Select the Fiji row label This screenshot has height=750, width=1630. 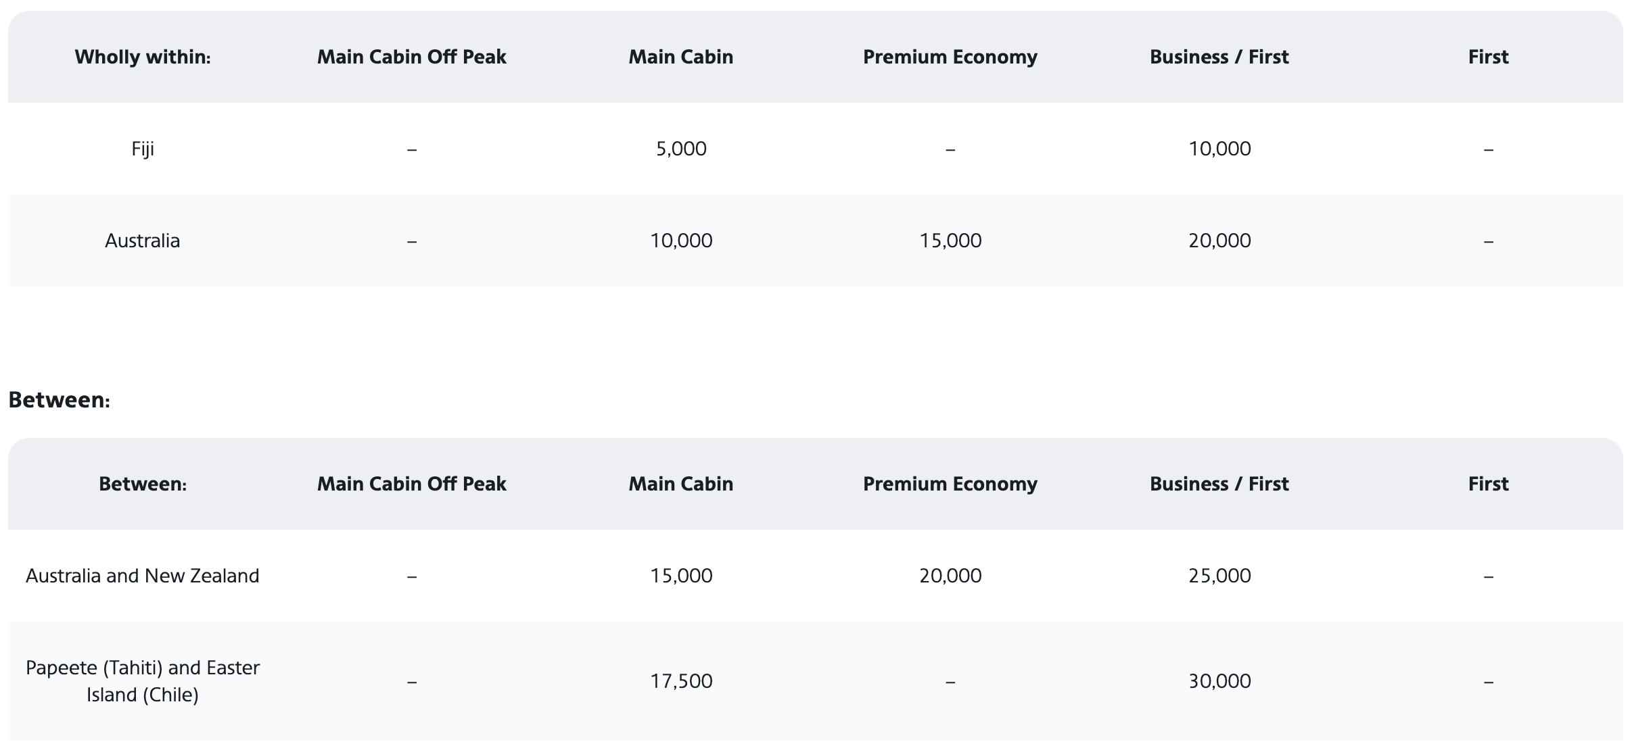(x=143, y=149)
